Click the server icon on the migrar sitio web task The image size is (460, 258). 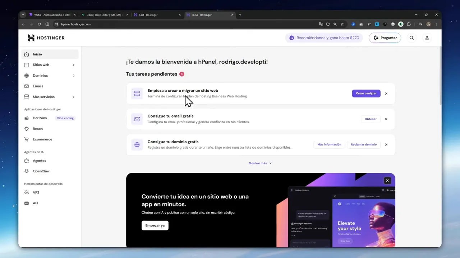137,94
